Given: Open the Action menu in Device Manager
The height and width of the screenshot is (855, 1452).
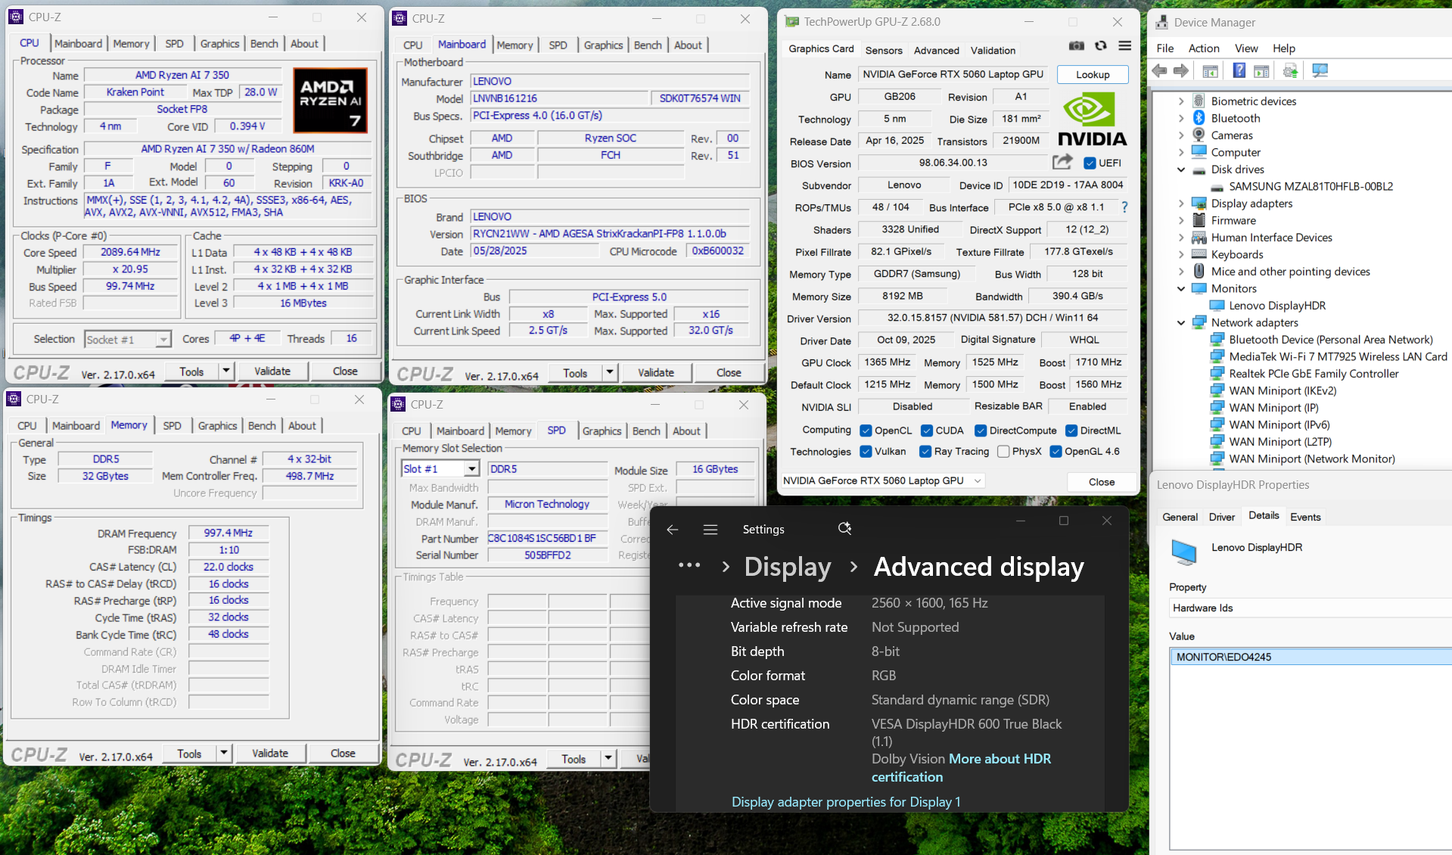Looking at the screenshot, I should coord(1203,48).
